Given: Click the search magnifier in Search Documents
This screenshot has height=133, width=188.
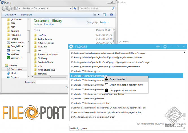Looking at the screenshot, I should pyautogui.click(x=113, y=8).
